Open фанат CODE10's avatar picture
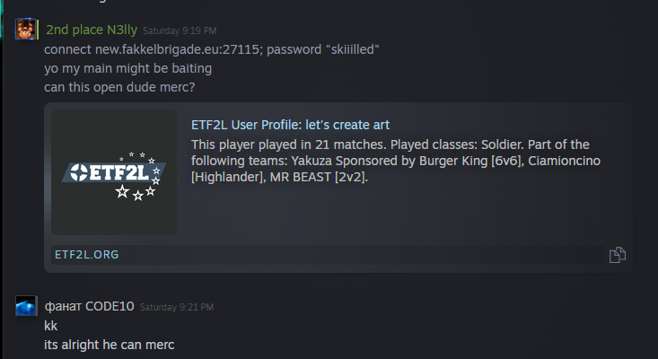658x359 pixels. coord(26,306)
